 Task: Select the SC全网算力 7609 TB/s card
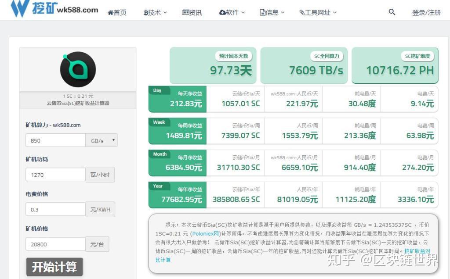[304, 66]
